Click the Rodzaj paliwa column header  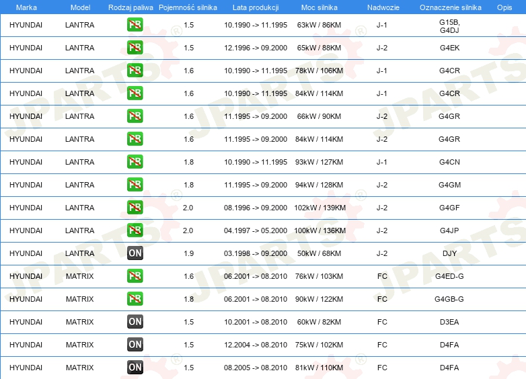coord(130,7)
